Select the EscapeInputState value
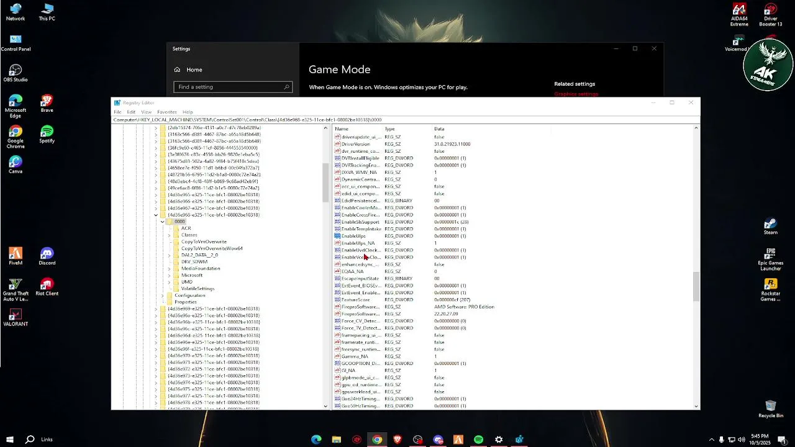This screenshot has height=447, width=795. coord(360,279)
